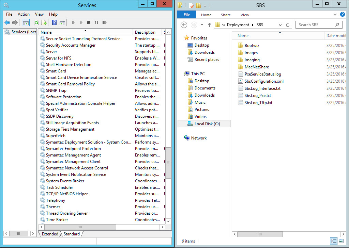Open the address bar history dropdown
Screen dimensions: 349x248
(x=280, y=25)
